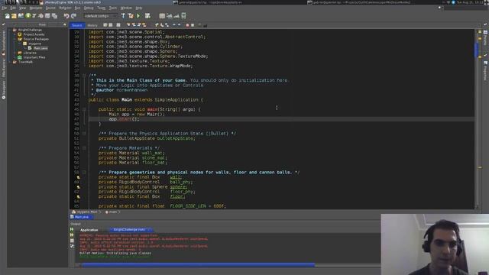Screen dimensions: 489x275
Task: Open the File menu
Action: (4, 8)
